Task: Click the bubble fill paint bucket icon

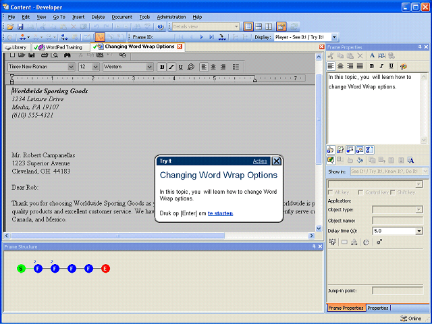Action: (360, 160)
